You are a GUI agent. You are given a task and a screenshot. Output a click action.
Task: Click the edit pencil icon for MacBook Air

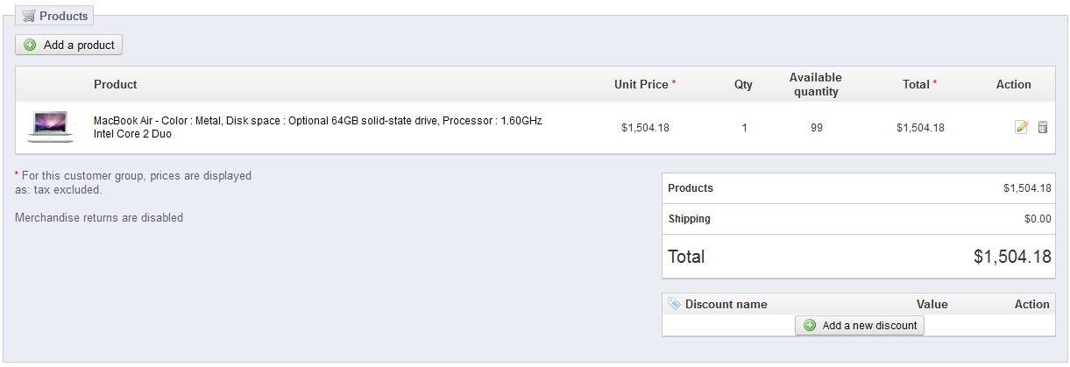pyautogui.click(x=1021, y=128)
